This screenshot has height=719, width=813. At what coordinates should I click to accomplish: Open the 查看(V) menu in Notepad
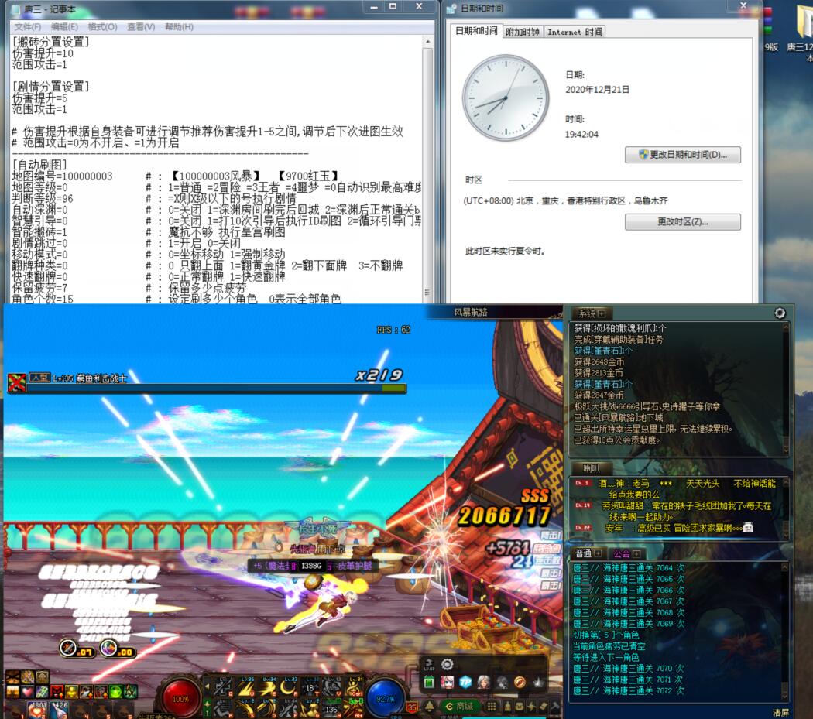141,26
